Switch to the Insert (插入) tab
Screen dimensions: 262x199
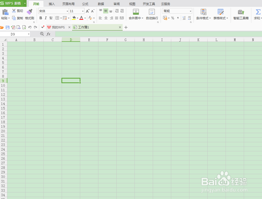pyautogui.click(x=52, y=4)
